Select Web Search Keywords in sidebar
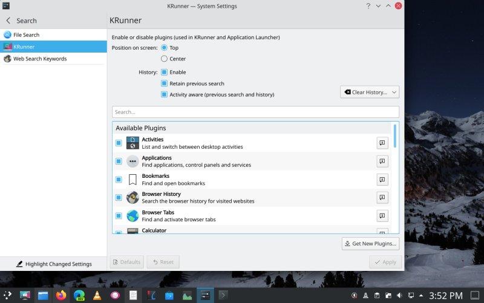 pyautogui.click(x=40, y=59)
